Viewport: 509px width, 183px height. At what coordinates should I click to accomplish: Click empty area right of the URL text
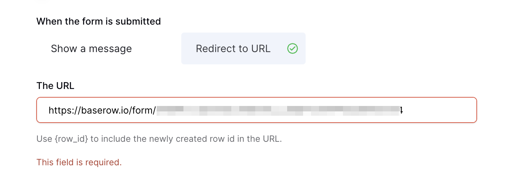coord(439,110)
